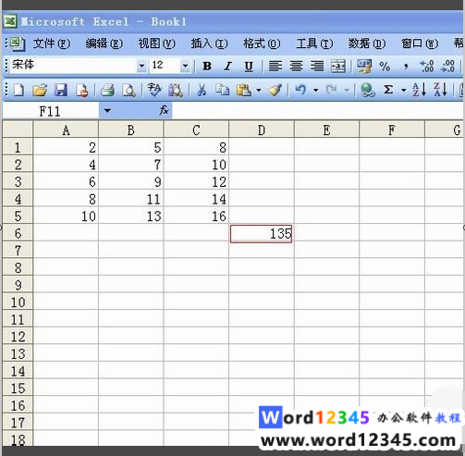Expand the Paste options arrow
The height and width of the screenshot is (456, 465).
coord(259,90)
